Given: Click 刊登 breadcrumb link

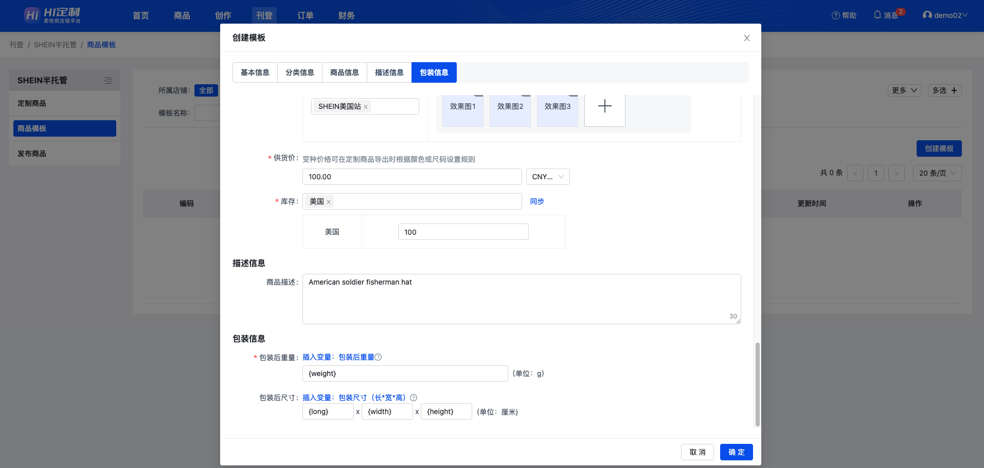Looking at the screenshot, I should point(16,45).
